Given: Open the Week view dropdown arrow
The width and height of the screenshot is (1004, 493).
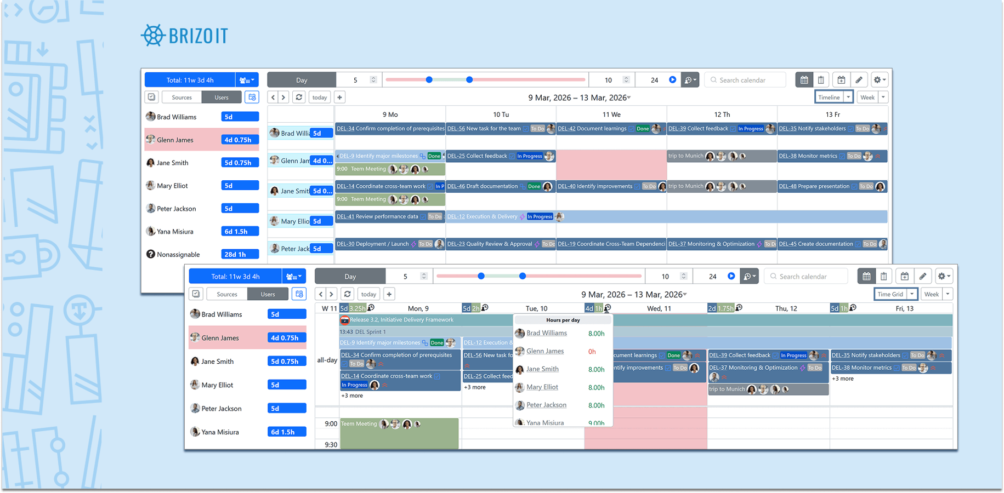Looking at the screenshot, I should [x=883, y=97].
